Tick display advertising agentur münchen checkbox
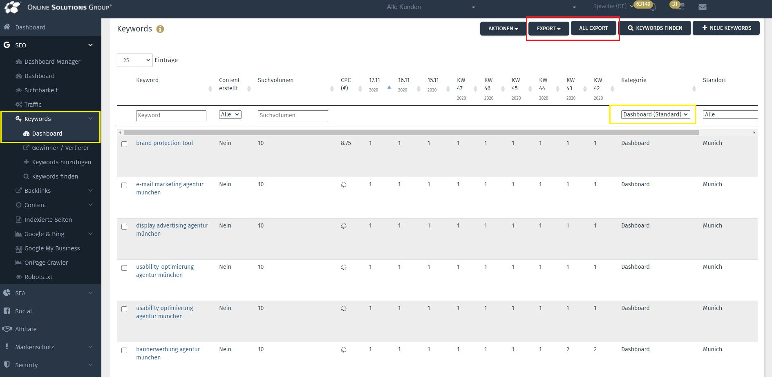 click(124, 227)
